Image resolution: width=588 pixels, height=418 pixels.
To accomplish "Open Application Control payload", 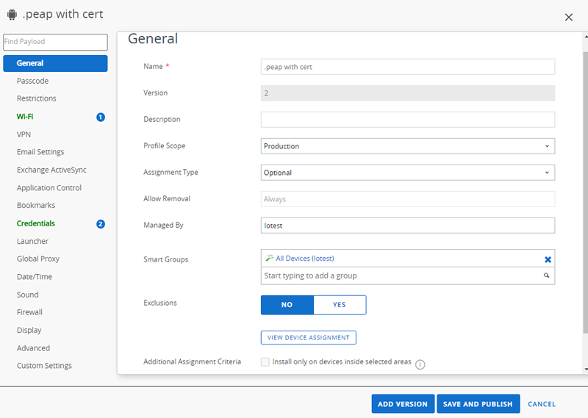I will coord(49,188).
